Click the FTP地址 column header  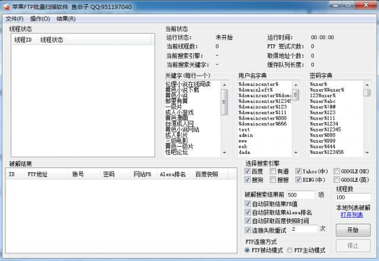coord(38,175)
